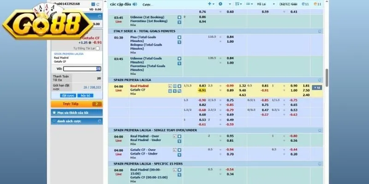Click the star icon for Real Madrid - Over
Screen dimensions: 369x184
point(179,136)
